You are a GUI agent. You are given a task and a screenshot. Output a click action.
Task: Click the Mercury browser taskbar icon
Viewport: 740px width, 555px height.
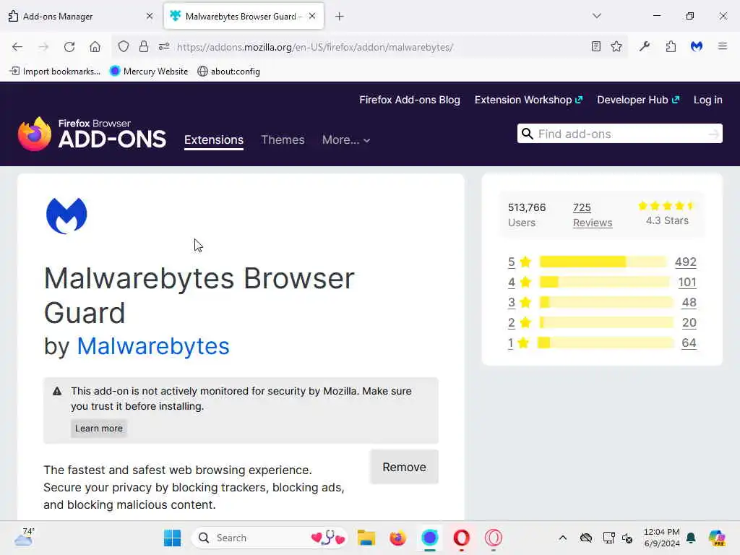429,538
